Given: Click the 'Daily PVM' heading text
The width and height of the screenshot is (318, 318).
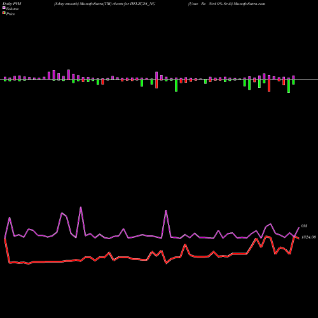Looking at the screenshot, I should [12, 4].
